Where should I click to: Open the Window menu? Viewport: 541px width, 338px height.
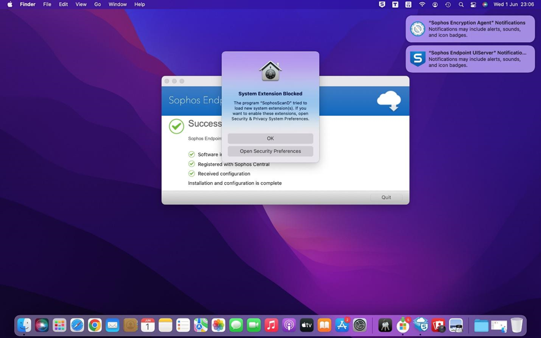[x=117, y=4]
